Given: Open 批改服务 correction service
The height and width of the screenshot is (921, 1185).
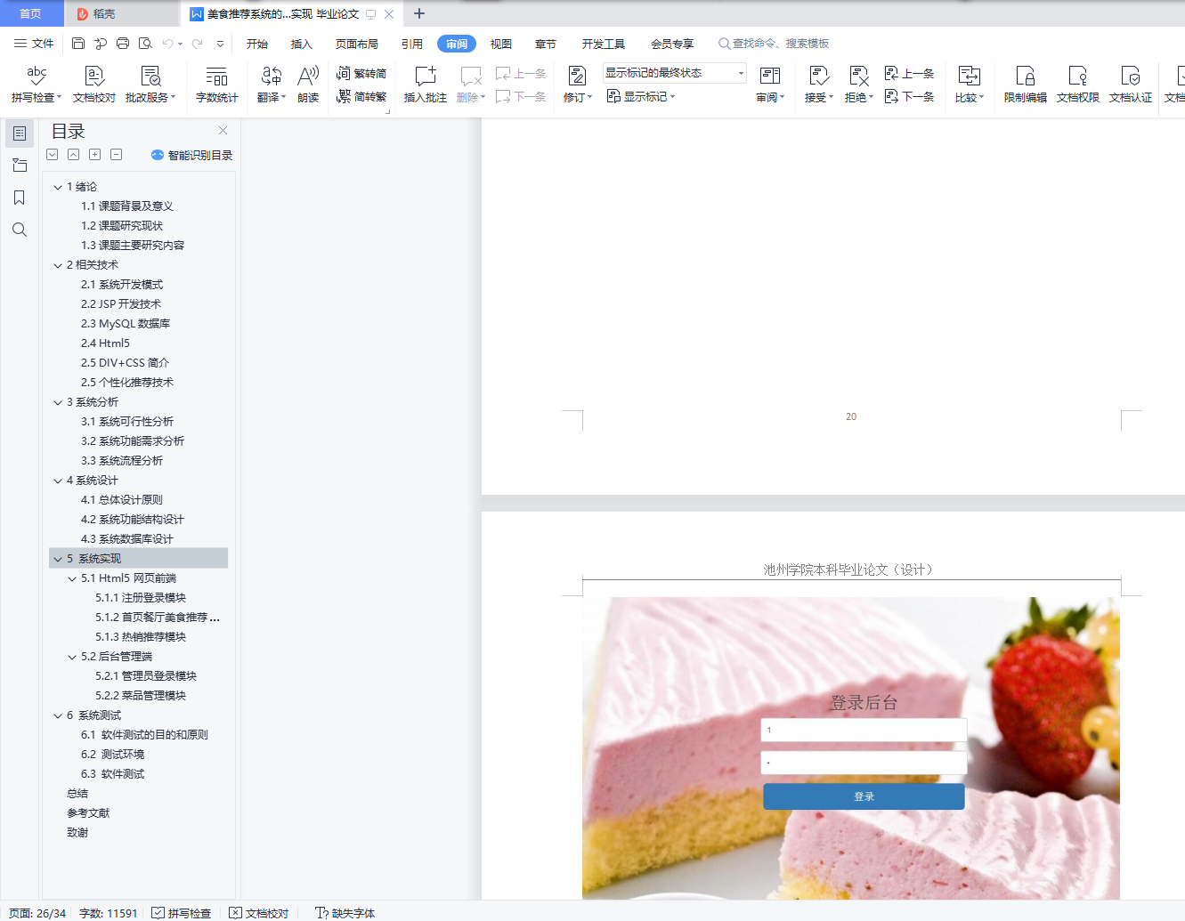Looking at the screenshot, I should pos(150,85).
